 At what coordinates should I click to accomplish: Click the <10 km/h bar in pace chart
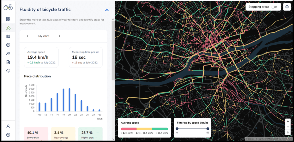(x=39, y=107)
